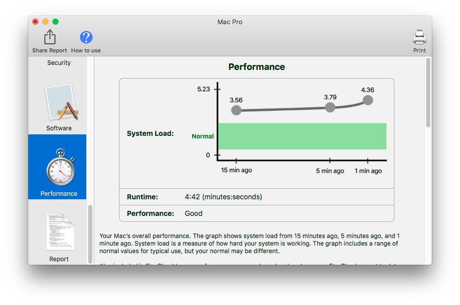Click the yellow minimize window button
Screen dimensions: 460x305
pos(45,22)
